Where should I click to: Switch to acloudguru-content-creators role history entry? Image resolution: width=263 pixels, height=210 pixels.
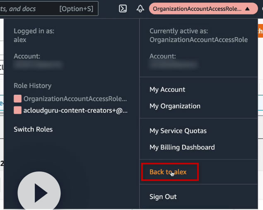[x=75, y=111]
